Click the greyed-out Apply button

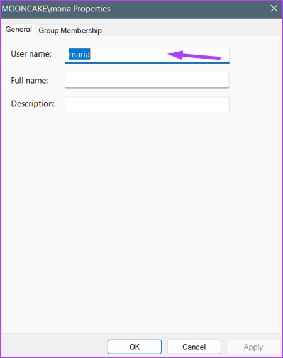click(253, 347)
